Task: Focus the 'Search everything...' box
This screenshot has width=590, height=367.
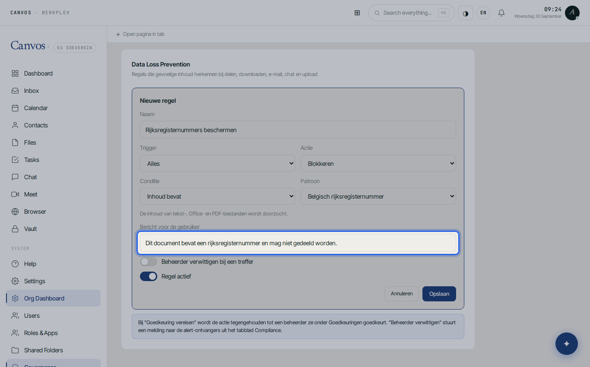Action: click(412, 13)
